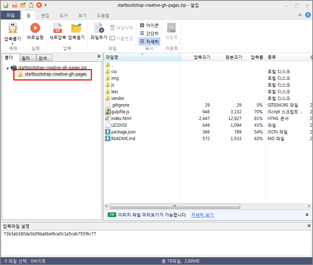This screenshot has width=313, height=265.
Task: Click the quick access new ZIP icon
Action: click(x=14, y=5)
